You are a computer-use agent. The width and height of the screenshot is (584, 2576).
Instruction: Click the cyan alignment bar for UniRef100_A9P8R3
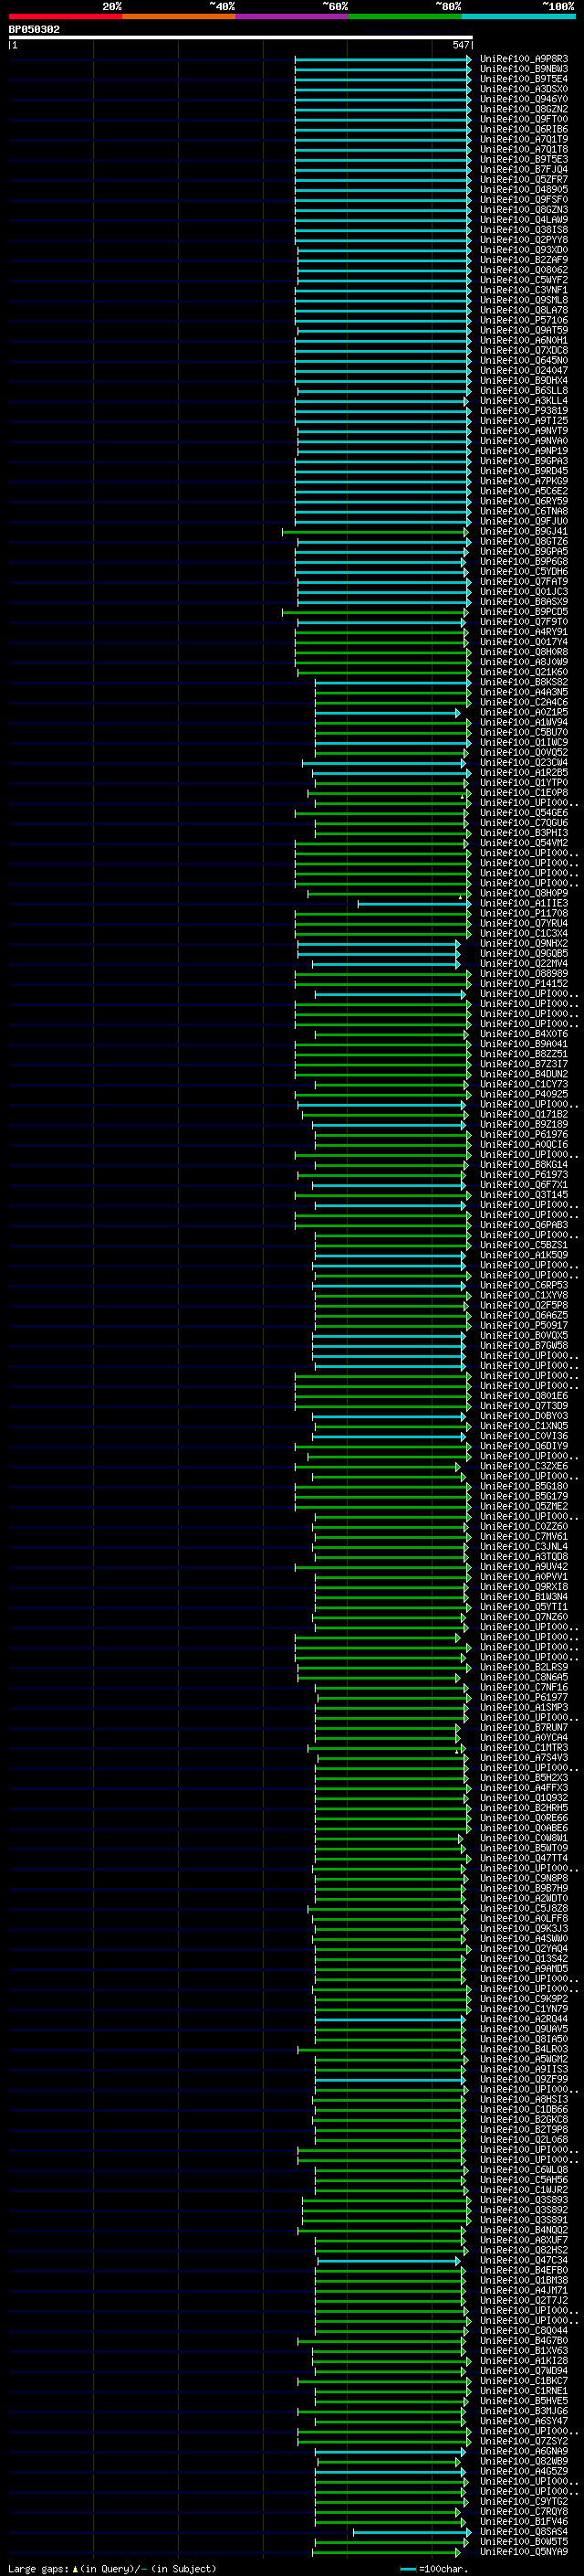point(382,59)
